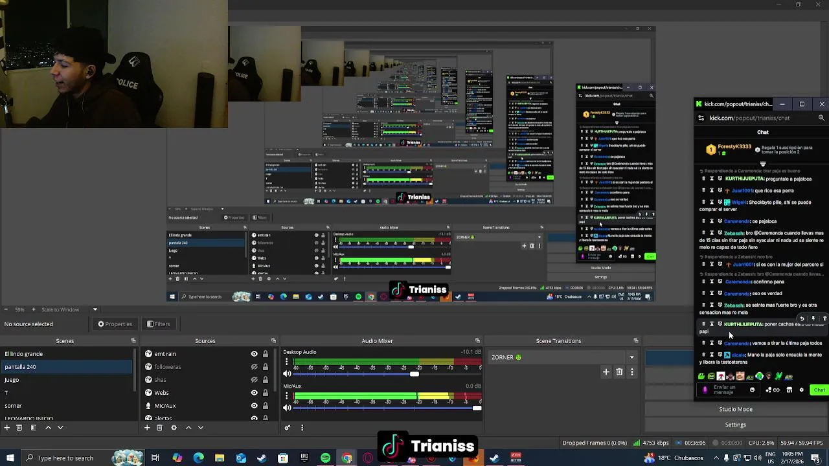829x466 pixels.
Task: Select scene named T
Action: pos(66,393)
